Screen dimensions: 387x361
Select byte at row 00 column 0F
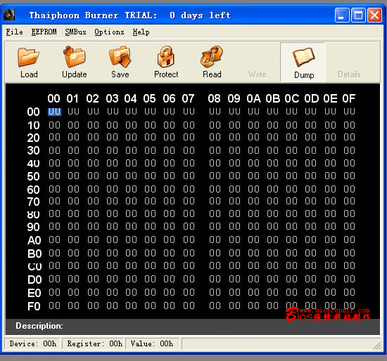(349, 112)
